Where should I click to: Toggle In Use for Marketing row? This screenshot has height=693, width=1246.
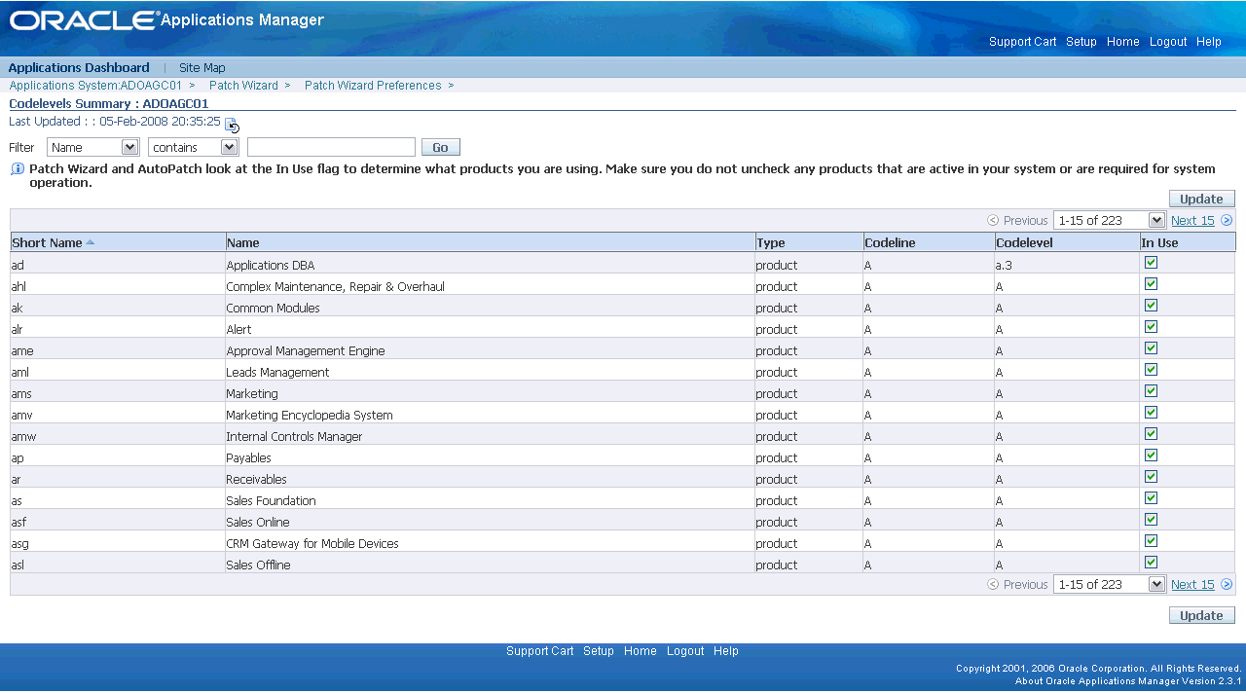1151,391
